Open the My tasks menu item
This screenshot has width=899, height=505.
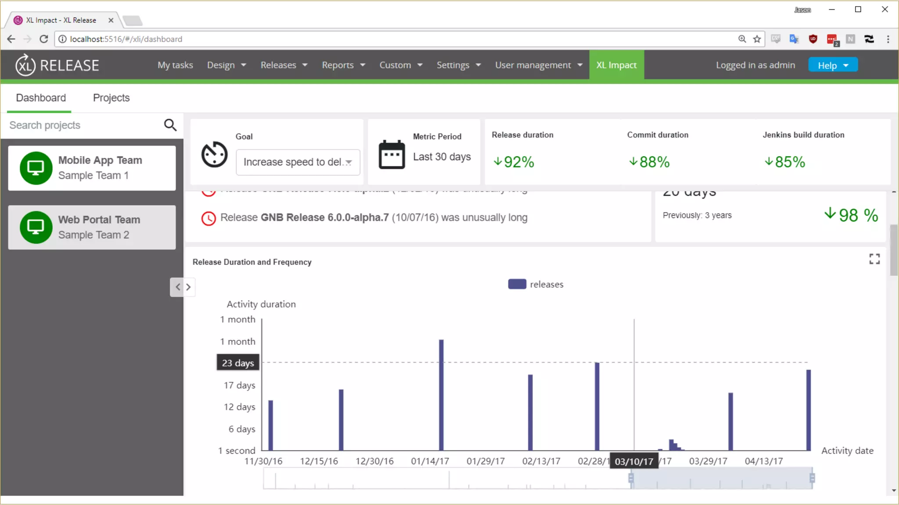175,65
